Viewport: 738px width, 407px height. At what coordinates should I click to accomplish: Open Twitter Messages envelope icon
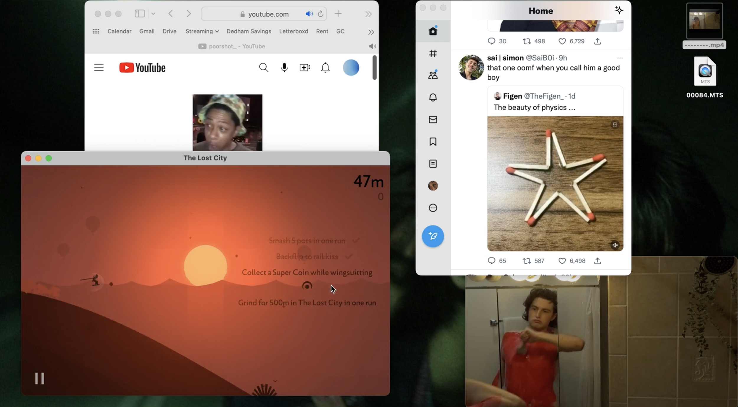point(433,119)
